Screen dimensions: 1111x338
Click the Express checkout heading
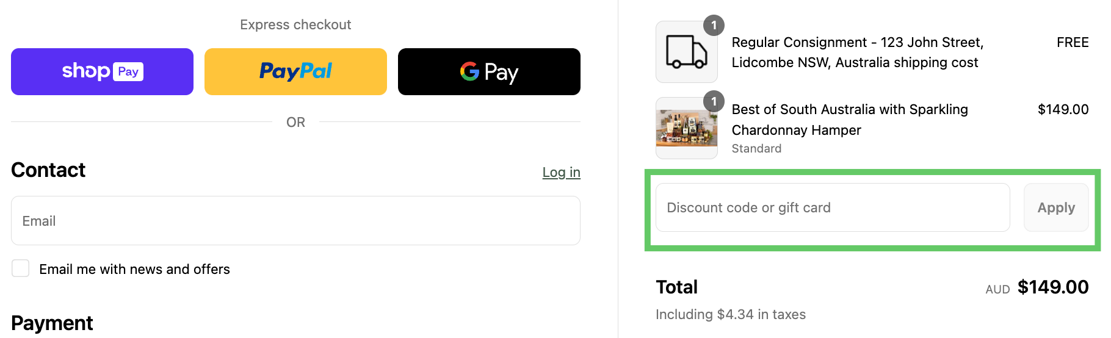pos(295,24)
